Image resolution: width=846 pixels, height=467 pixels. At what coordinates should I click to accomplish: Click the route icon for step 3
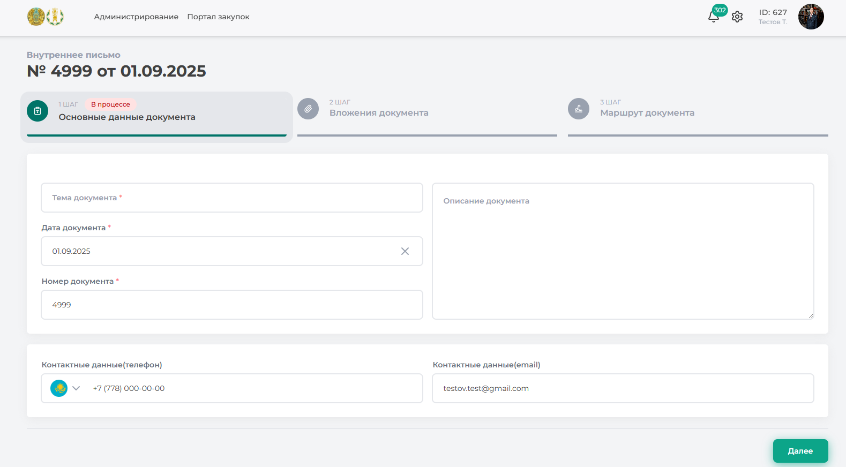point(579,109)
